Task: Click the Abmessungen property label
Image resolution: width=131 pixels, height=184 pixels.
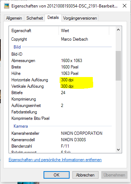Action: pyautogui.click(x=23, y=61)
